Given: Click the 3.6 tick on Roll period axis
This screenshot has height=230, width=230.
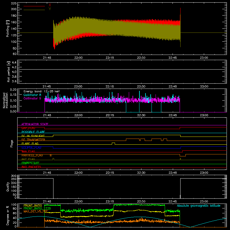Looking at the screenshot, I should point(14,81).
